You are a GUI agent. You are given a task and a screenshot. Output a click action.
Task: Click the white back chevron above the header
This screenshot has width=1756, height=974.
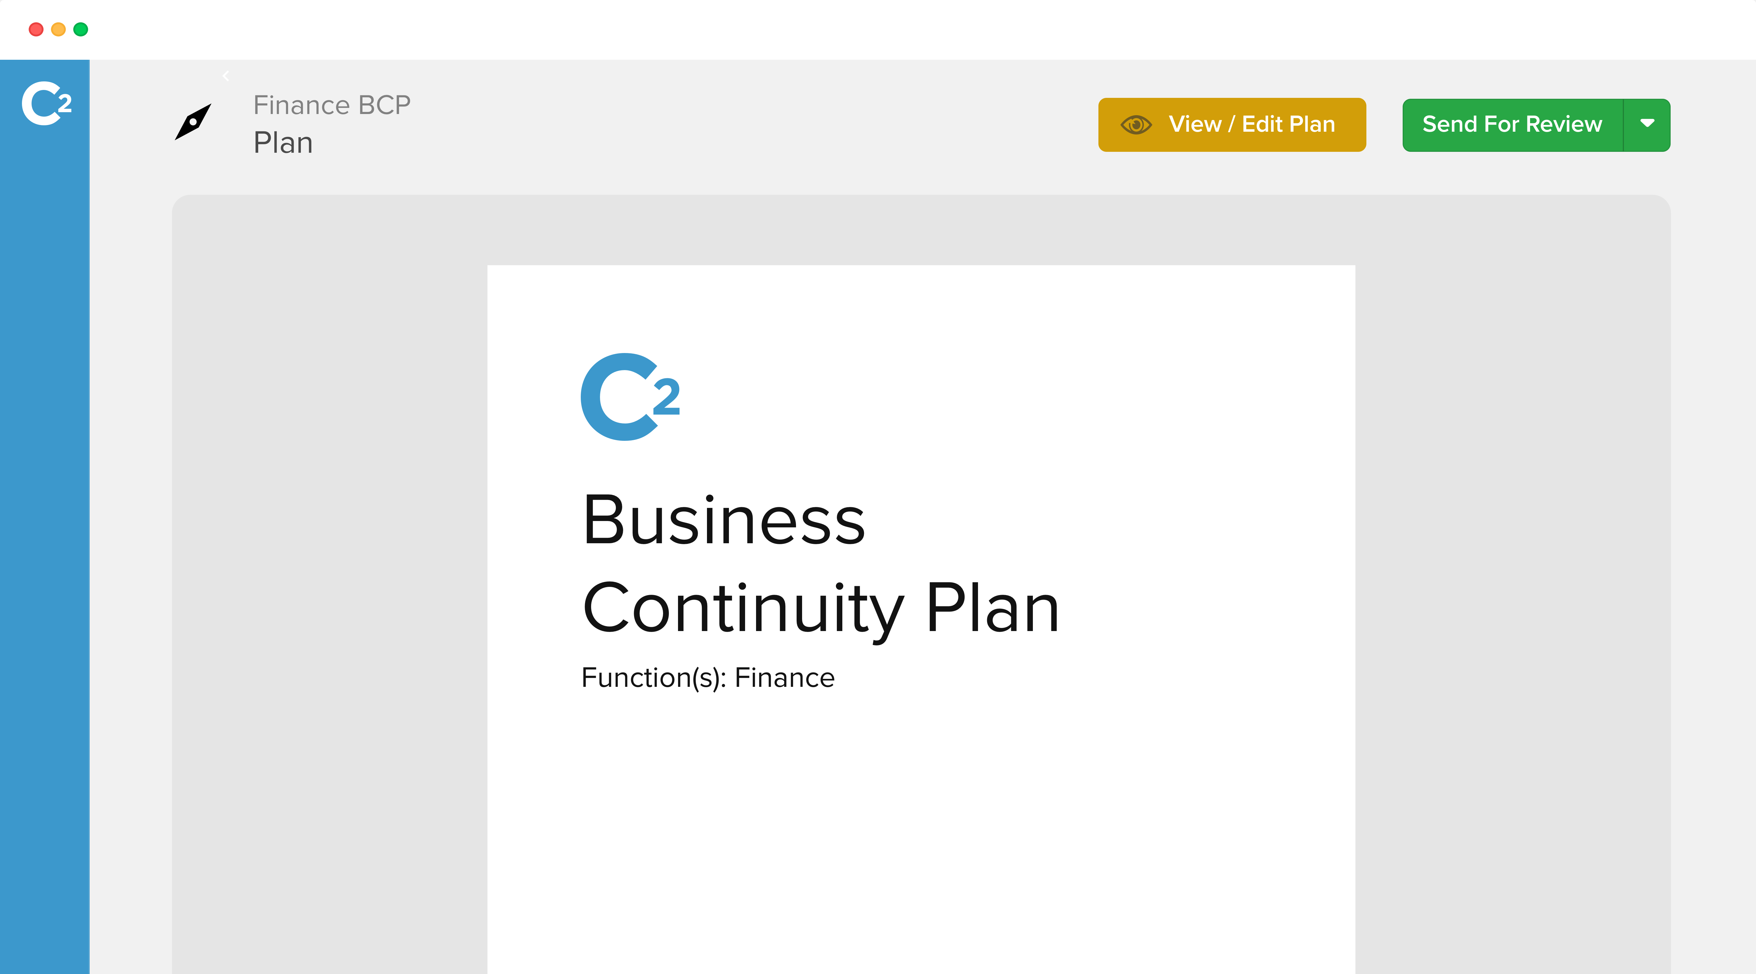pos(226,76)
